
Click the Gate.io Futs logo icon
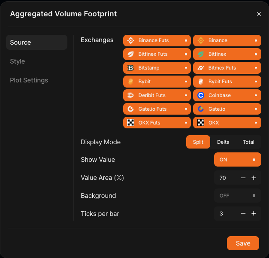pos(131,109)
